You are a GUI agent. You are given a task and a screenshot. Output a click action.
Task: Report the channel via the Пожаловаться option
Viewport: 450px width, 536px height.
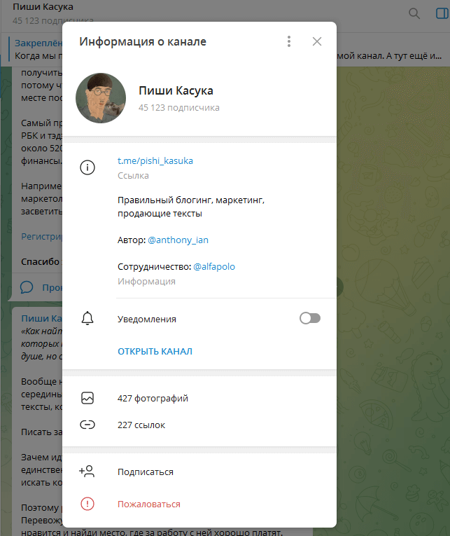[x=149, y=504]
